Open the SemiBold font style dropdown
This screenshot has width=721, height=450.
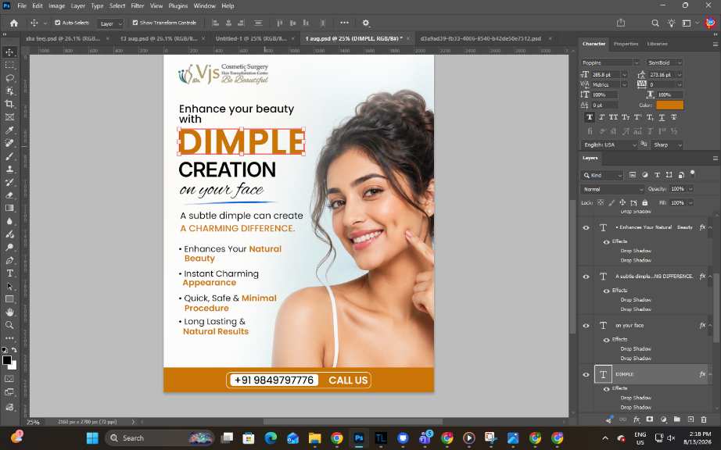coord(665,62)
